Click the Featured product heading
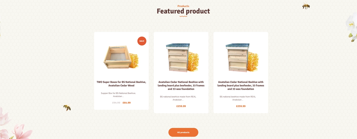The image size is (357, 139). coord(183,11)
